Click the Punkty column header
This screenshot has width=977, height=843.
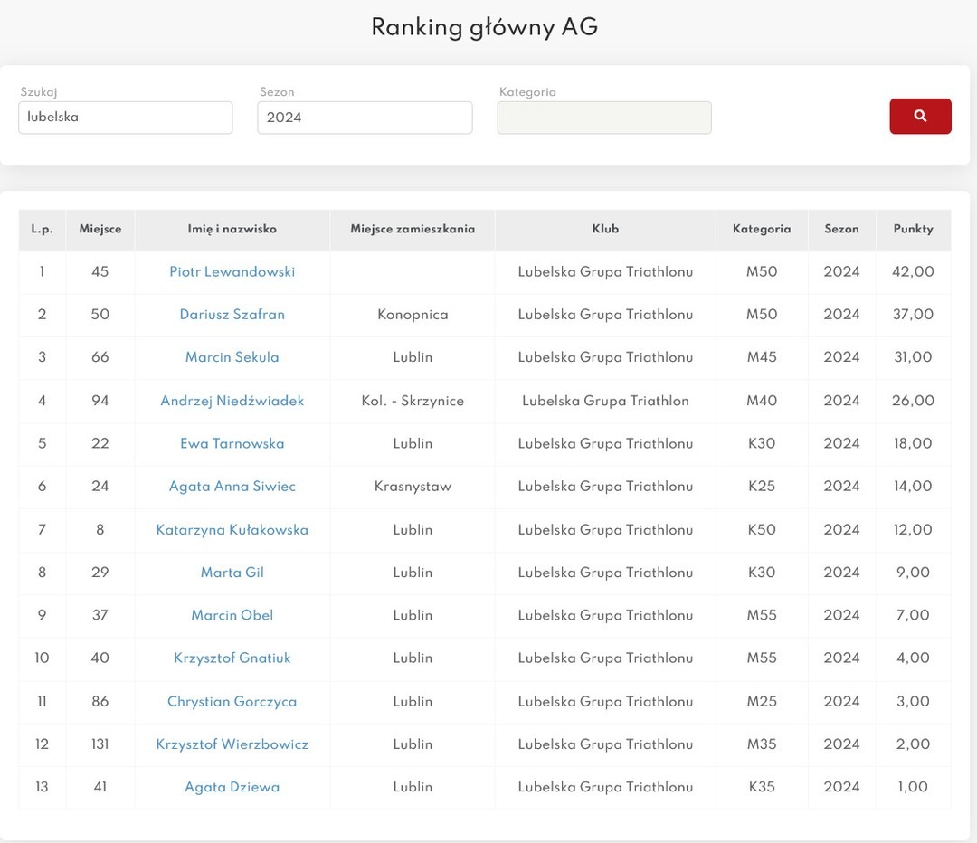[x=913, y=230]
